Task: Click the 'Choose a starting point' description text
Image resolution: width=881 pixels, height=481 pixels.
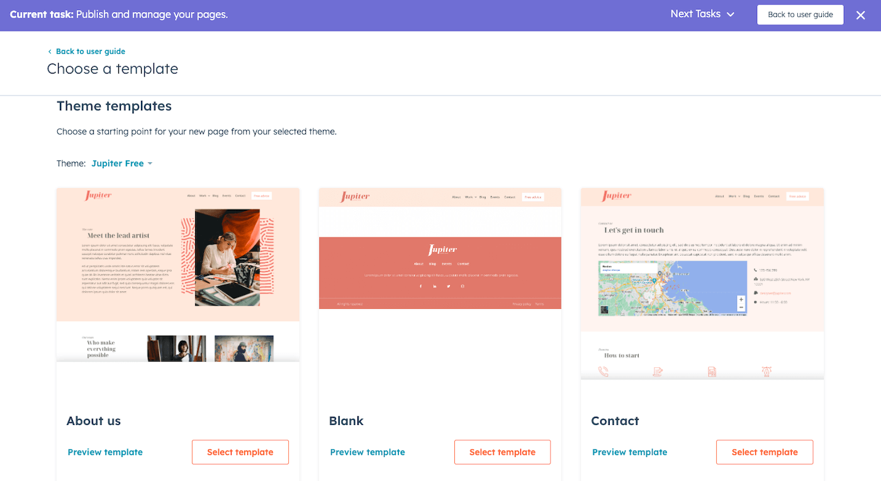Action: point(196,132)
